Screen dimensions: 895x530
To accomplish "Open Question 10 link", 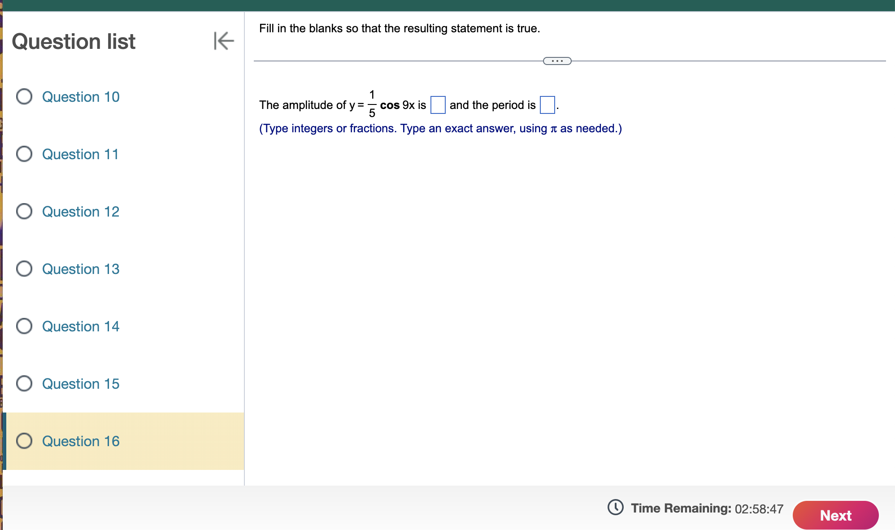I will (x=81, y=97).
